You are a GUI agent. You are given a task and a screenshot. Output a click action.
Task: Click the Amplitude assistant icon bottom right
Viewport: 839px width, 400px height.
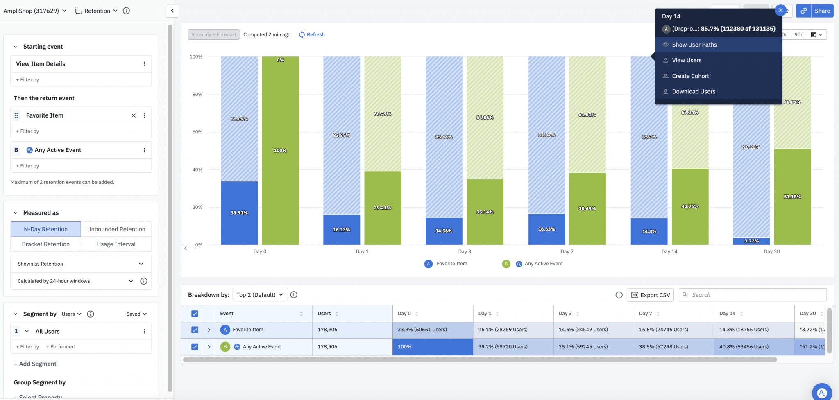click(x=821, y=392)
